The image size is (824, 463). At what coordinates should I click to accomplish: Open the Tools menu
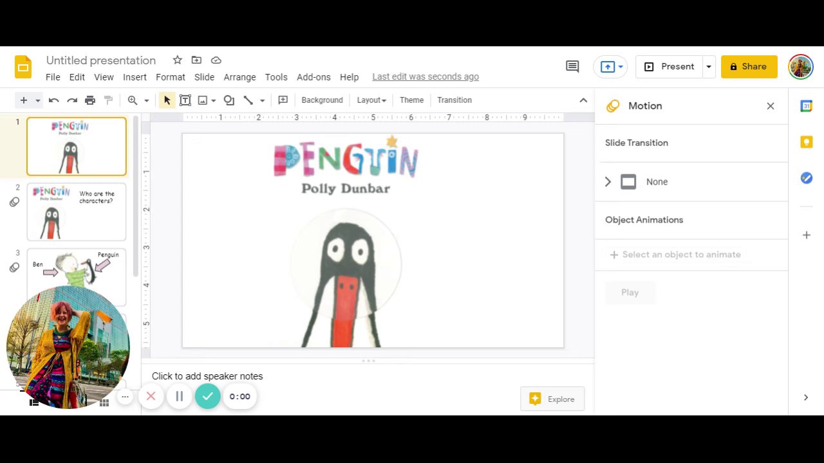click(x=276, y=77)
